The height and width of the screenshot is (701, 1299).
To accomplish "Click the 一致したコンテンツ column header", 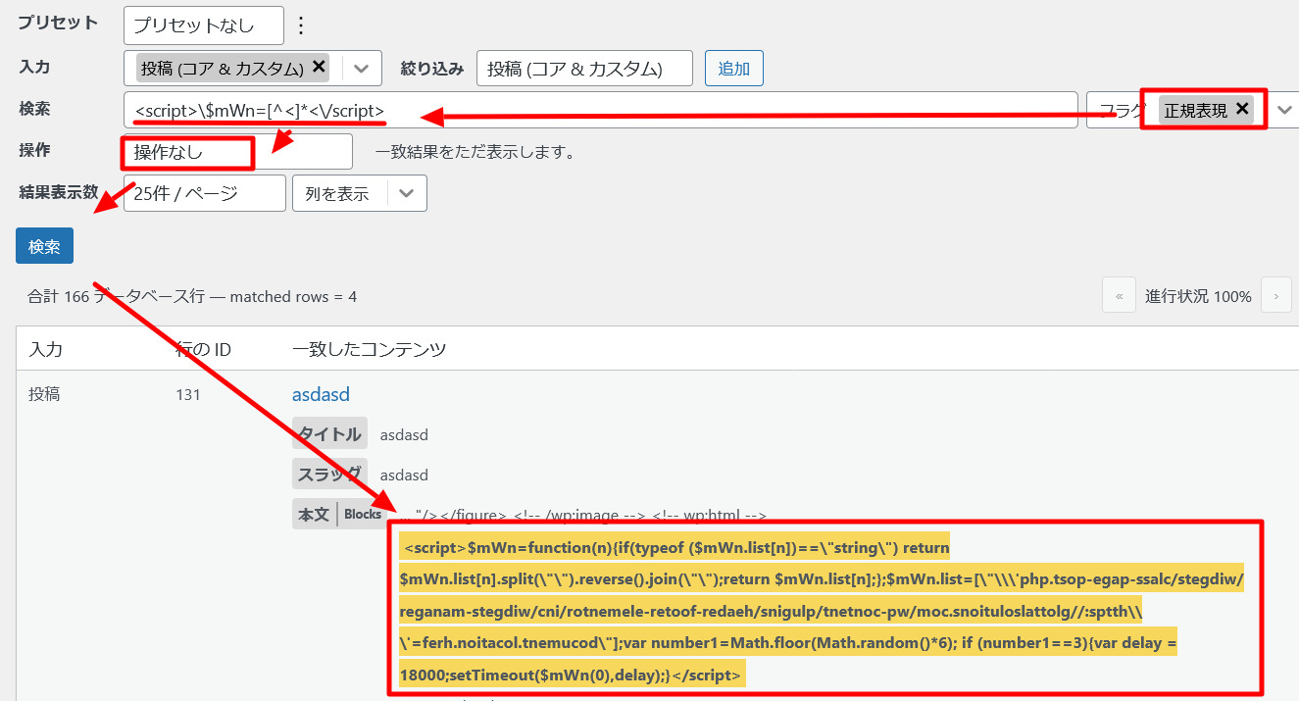I will tap(369, 349).
